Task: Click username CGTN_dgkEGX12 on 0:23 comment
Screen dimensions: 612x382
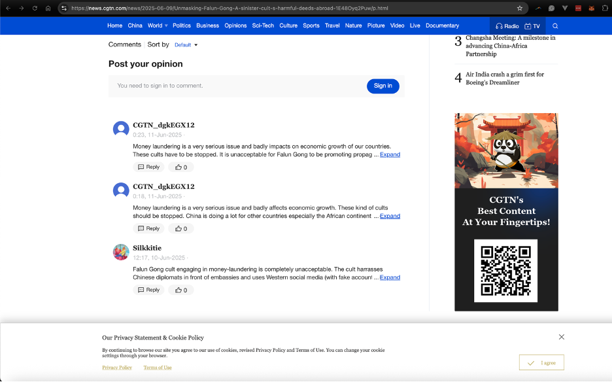Action: tap(163, 125)
